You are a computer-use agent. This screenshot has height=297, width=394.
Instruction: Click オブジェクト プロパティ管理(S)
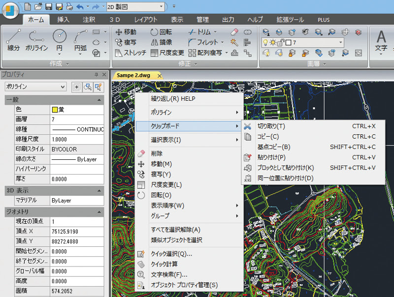point(189,285)
